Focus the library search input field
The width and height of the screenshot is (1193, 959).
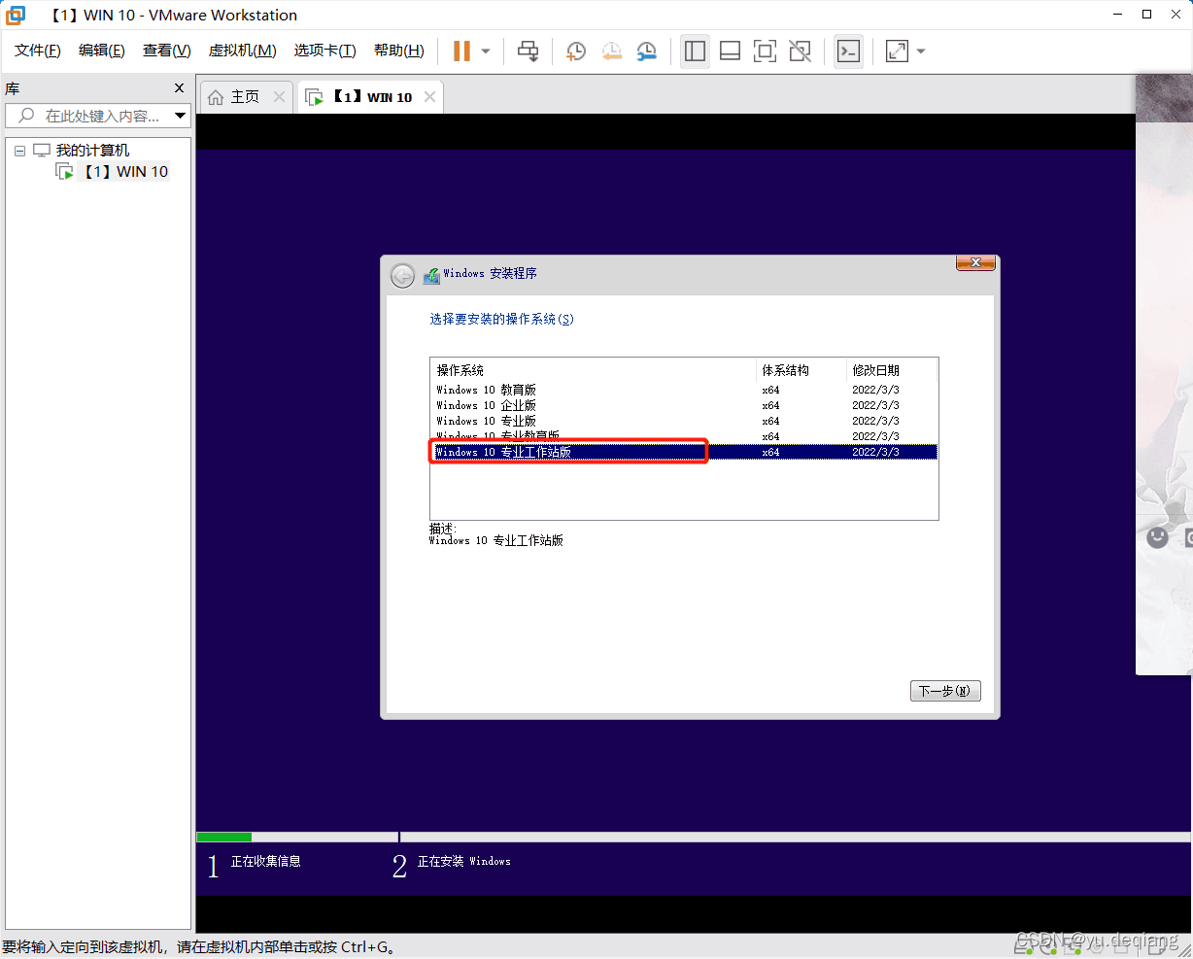(x=102, y=116)
